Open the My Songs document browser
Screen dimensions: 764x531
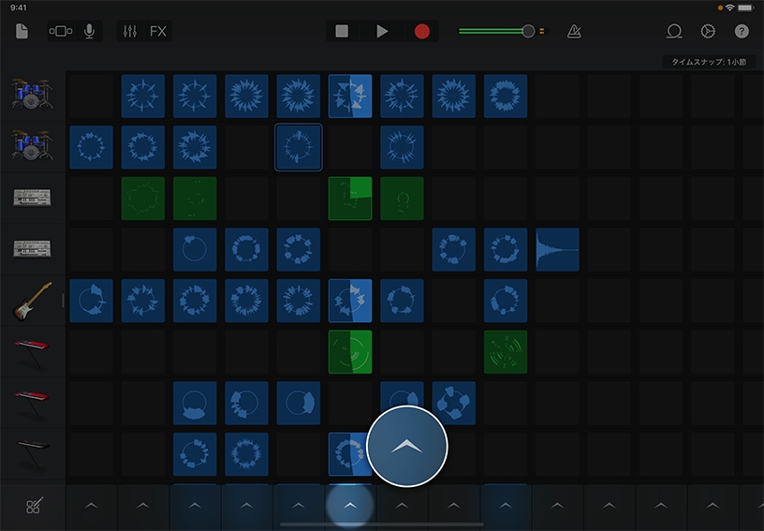pos(22,31)
